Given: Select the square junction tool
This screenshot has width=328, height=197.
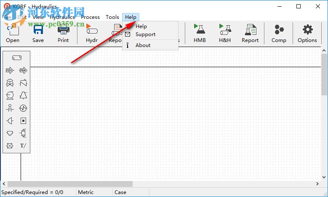Looking at the screenshot, I should click(x=23, y=121).
